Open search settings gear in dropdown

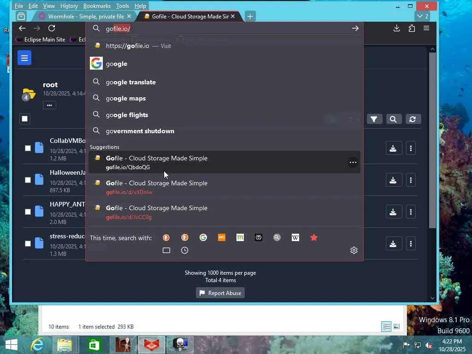tap(354, 250)
